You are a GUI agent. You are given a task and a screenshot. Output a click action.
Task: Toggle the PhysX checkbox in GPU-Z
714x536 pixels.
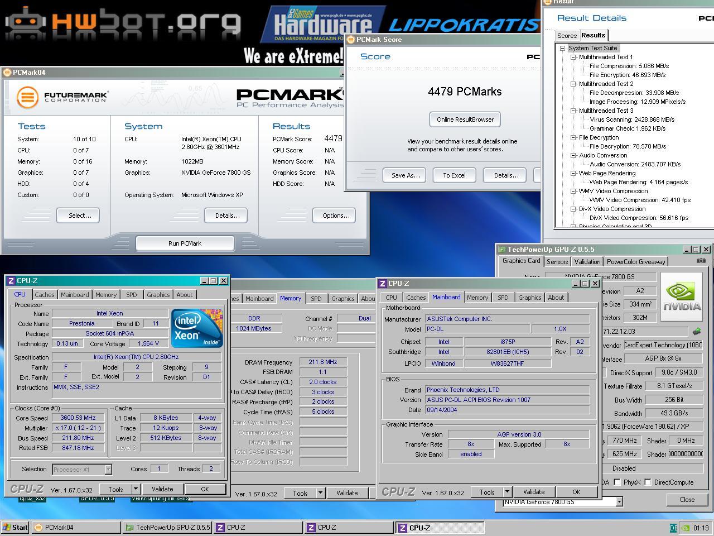click(617, 482)
